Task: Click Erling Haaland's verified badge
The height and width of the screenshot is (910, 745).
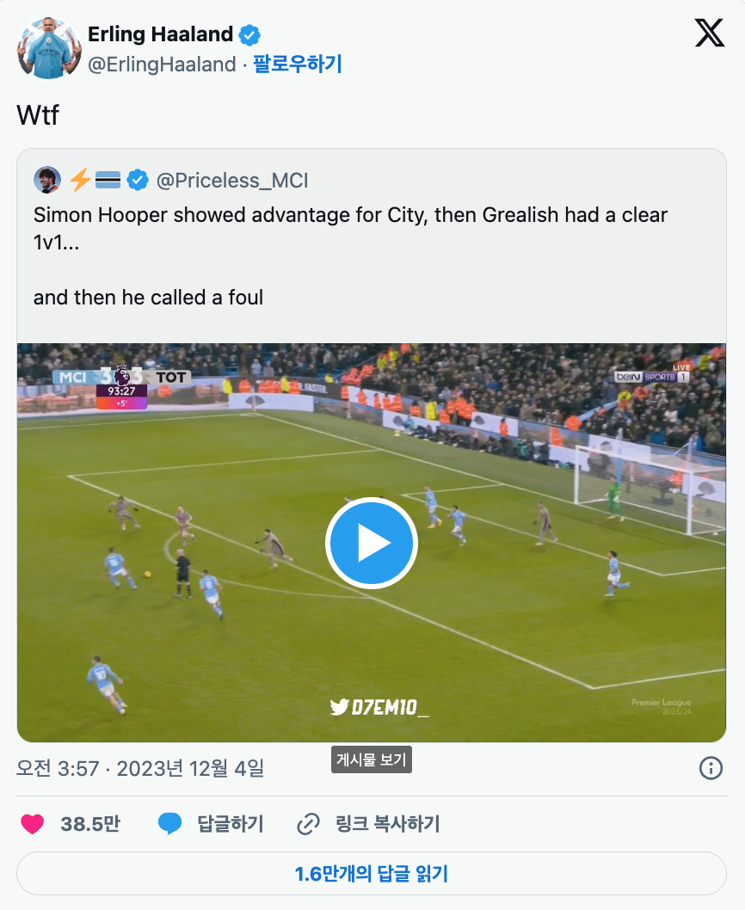Action: 249,35
